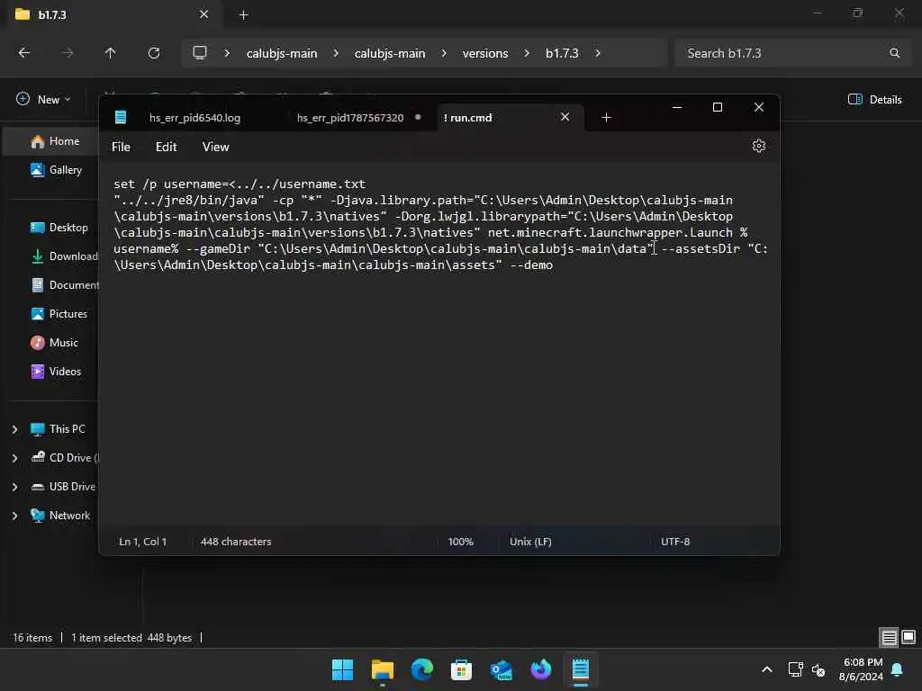
Task: Open Notepad settings gear
Action: (x=758, y=146)
